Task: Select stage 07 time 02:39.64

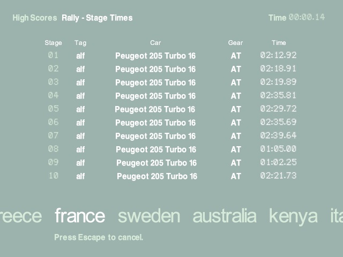Action: tap(278, 135)
